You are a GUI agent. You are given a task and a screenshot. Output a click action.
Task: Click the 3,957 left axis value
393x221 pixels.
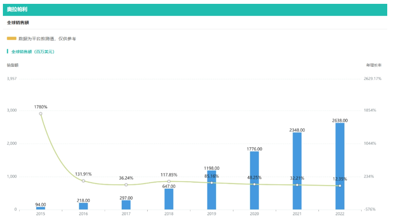(12, 79)
